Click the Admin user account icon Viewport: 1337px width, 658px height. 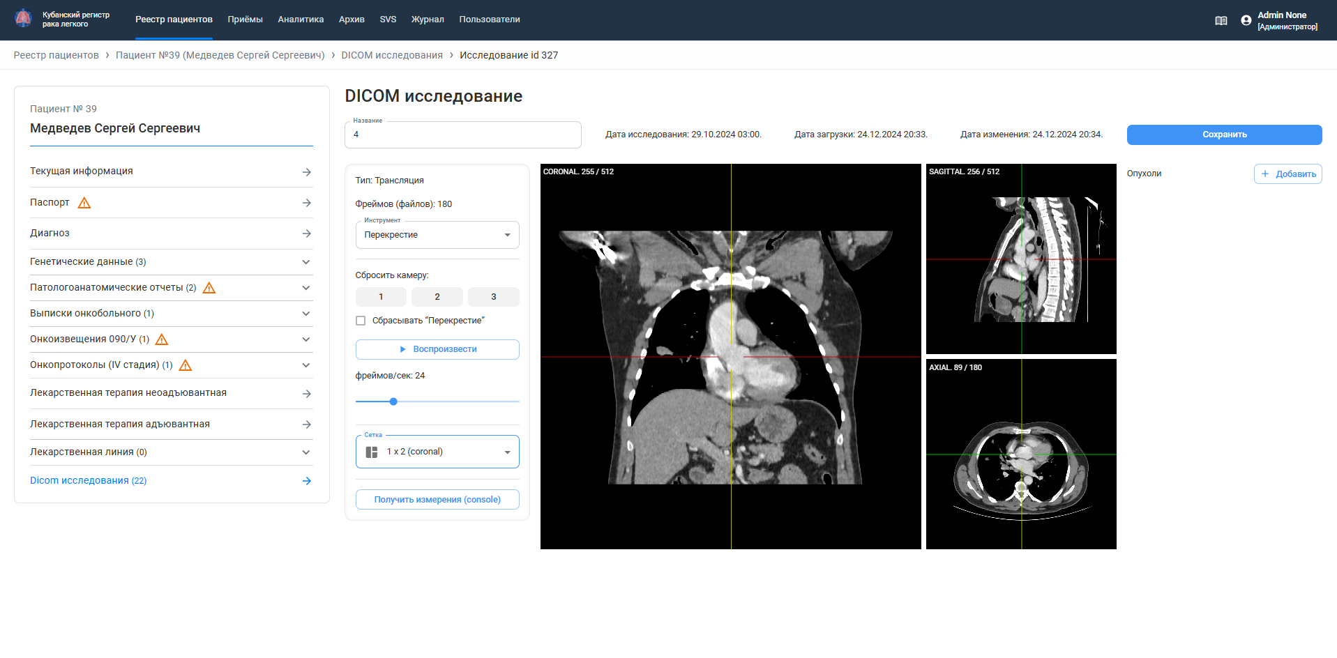[x=1246, y=21]
